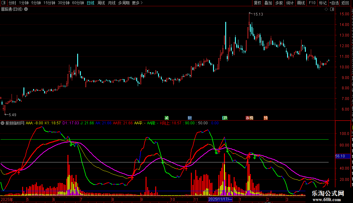The width and height of the screenshot is (353, 203).
Task: Click the J: 21.66 indicator value
Action: (x=87, y=123)
